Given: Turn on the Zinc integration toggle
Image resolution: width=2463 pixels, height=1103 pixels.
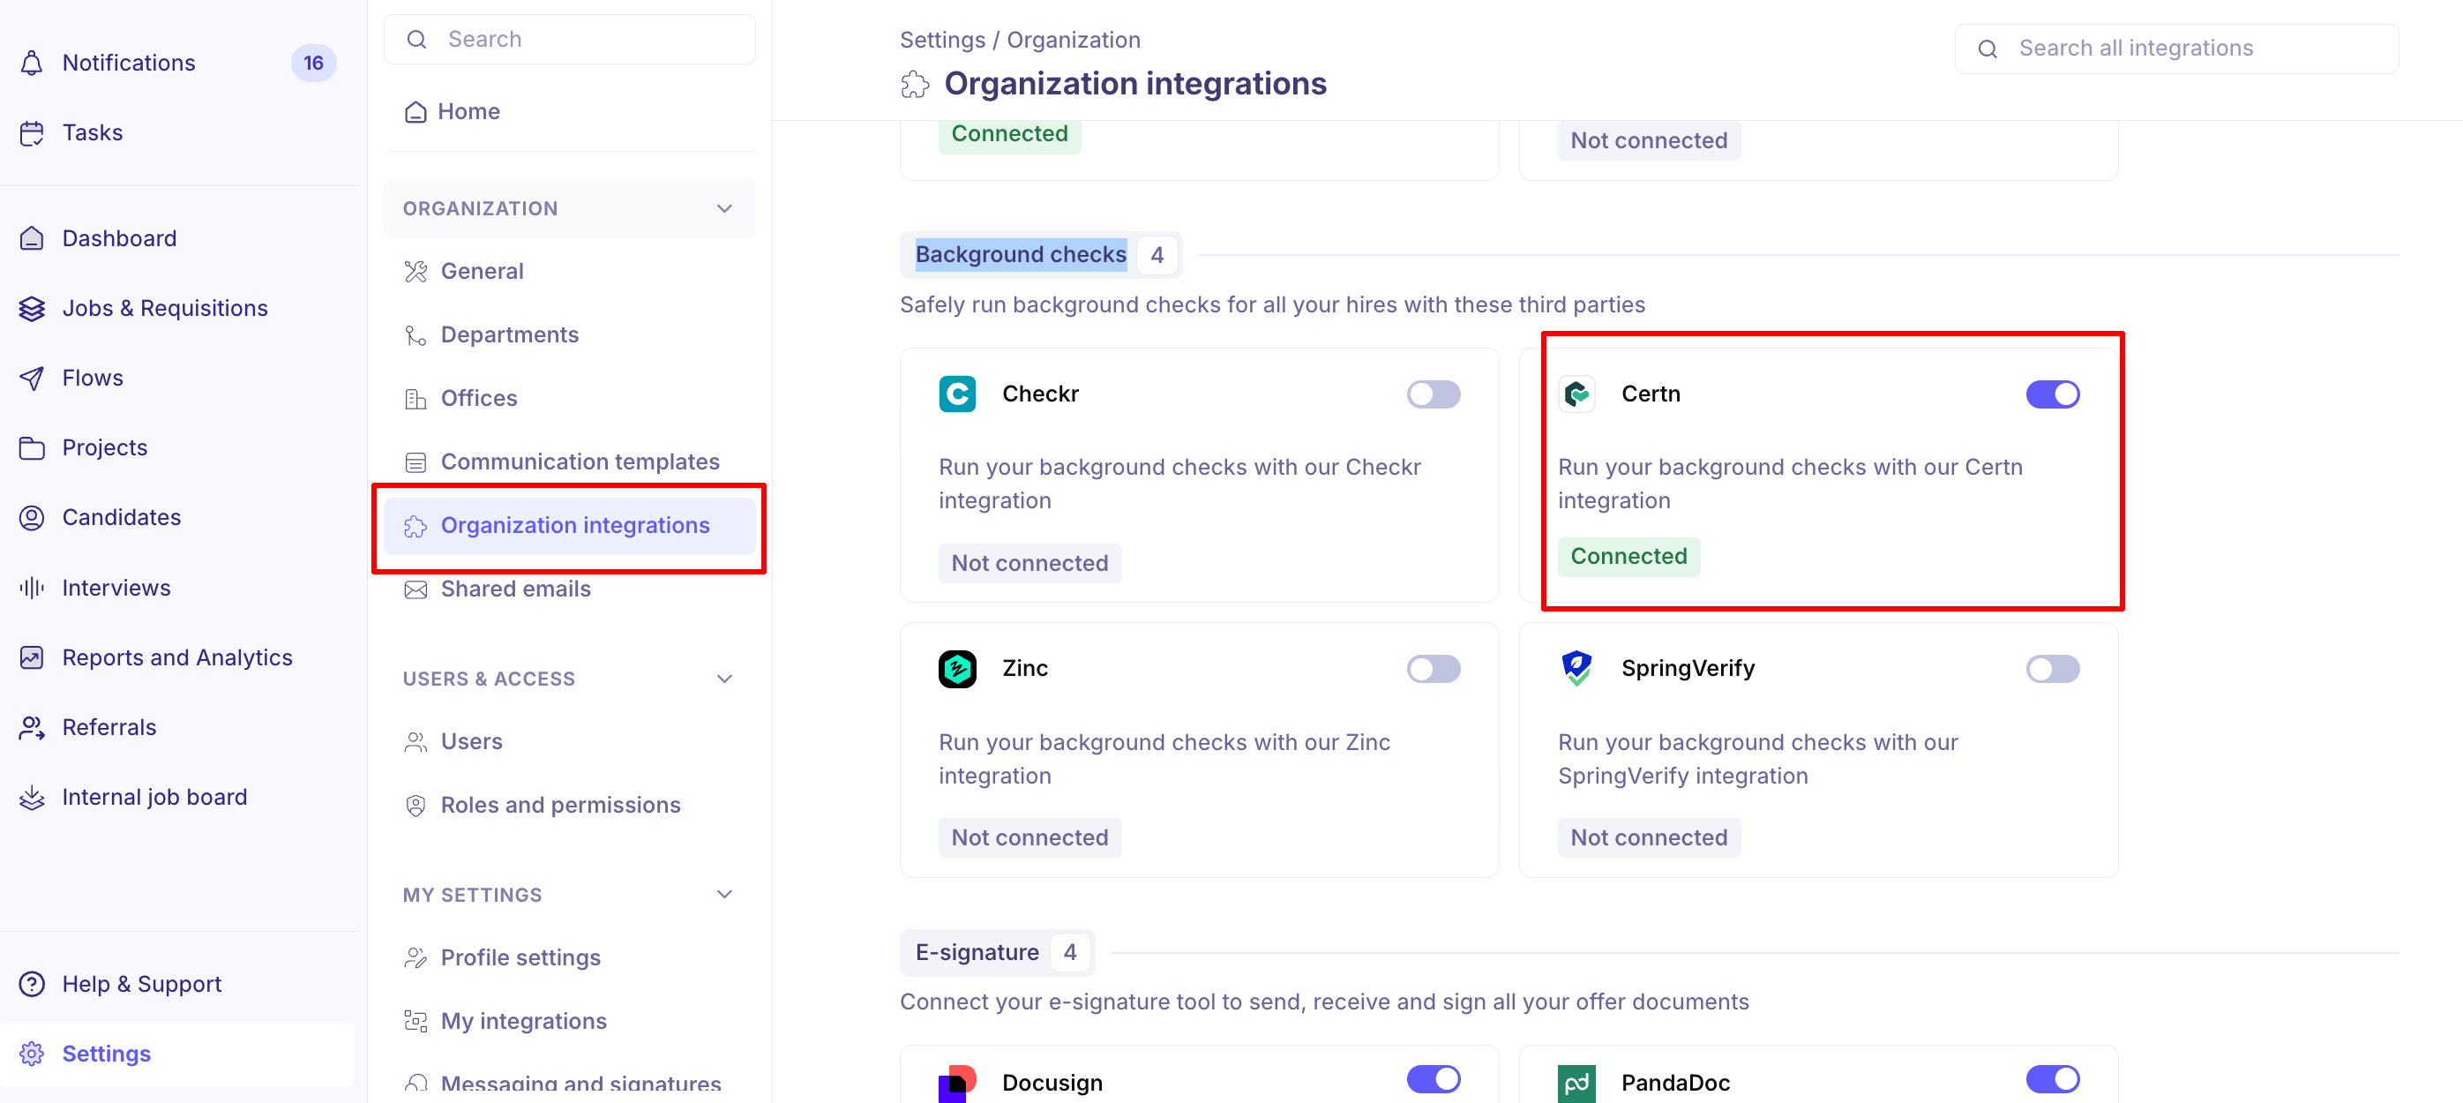Looking at the screenshot, I should click(x=1434, y=669).
